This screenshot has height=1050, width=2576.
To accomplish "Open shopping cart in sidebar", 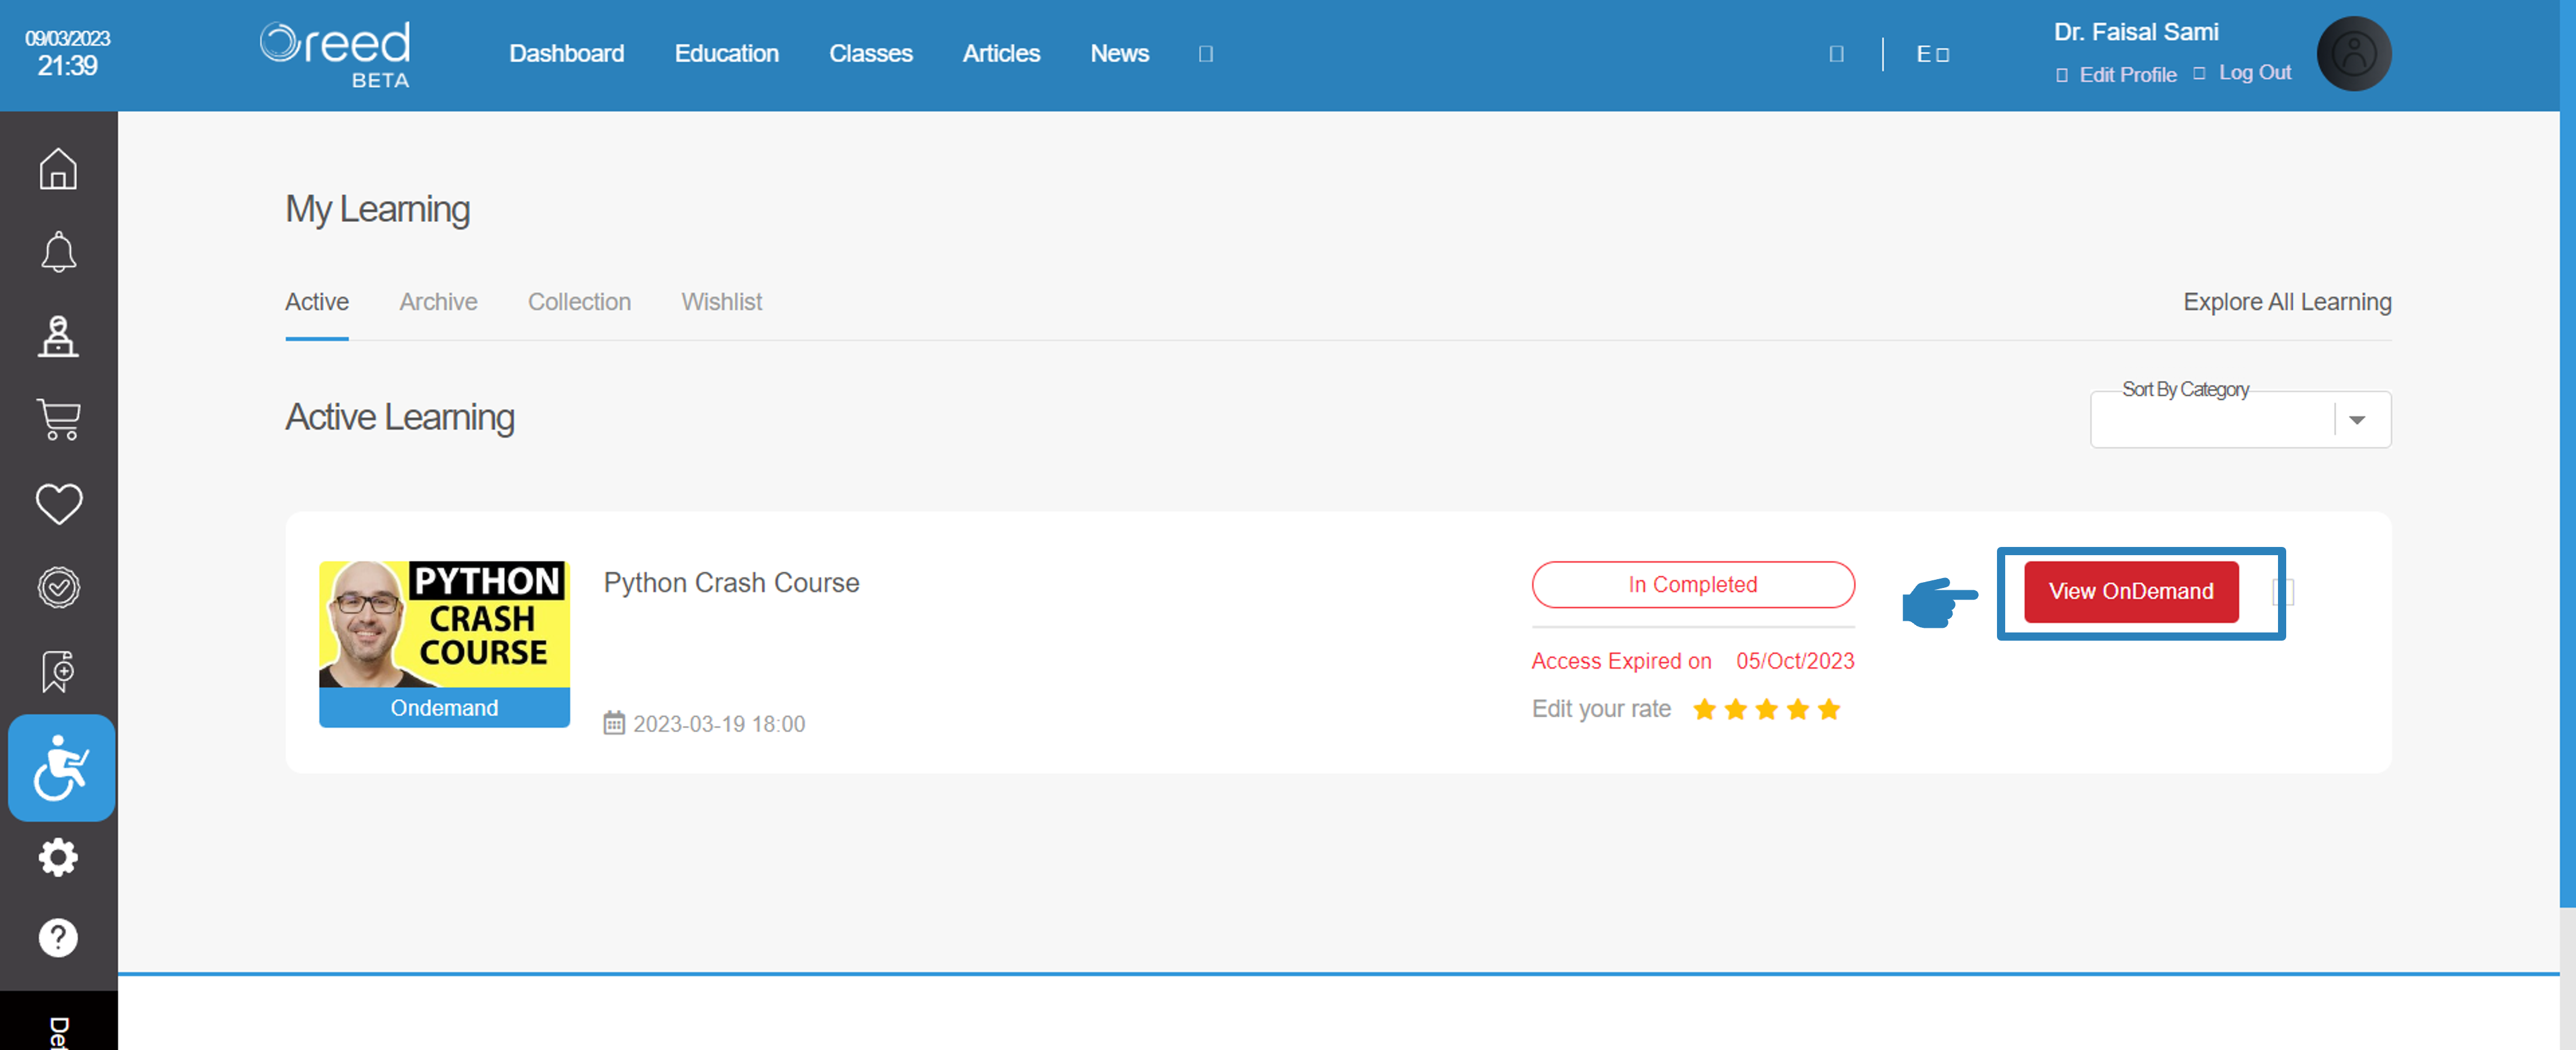I will pos(58,420).
